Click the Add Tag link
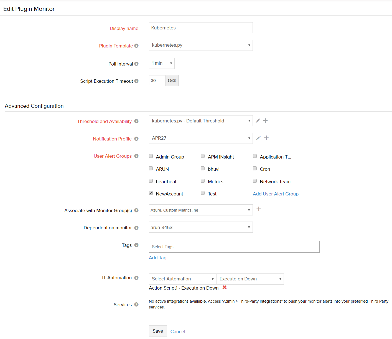 [157, 258]
